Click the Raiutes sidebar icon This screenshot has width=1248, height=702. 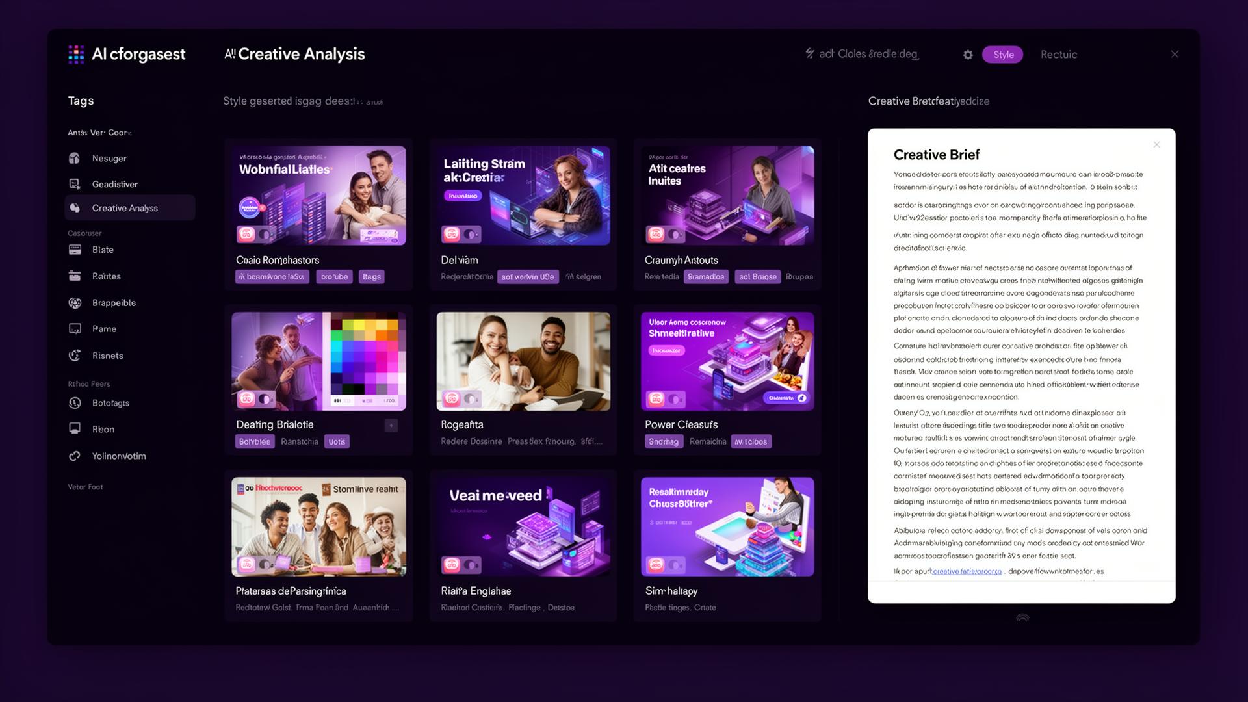[x=75, y=276]
